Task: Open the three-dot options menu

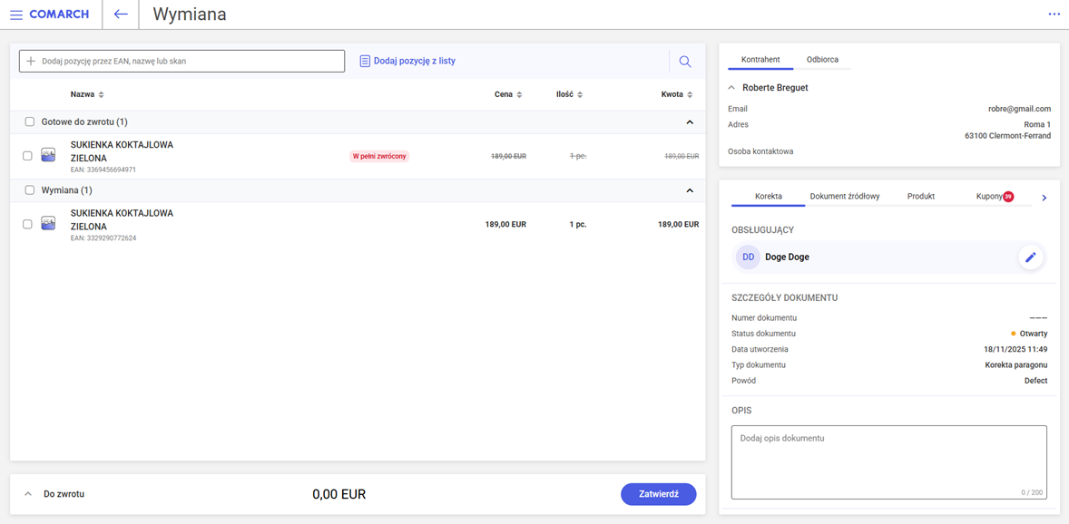Action: pos(1054,15)
